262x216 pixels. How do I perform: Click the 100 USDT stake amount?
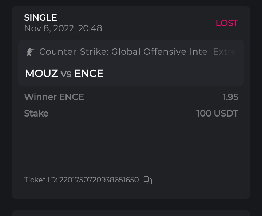pyautogui.click(x=217, y=113)
